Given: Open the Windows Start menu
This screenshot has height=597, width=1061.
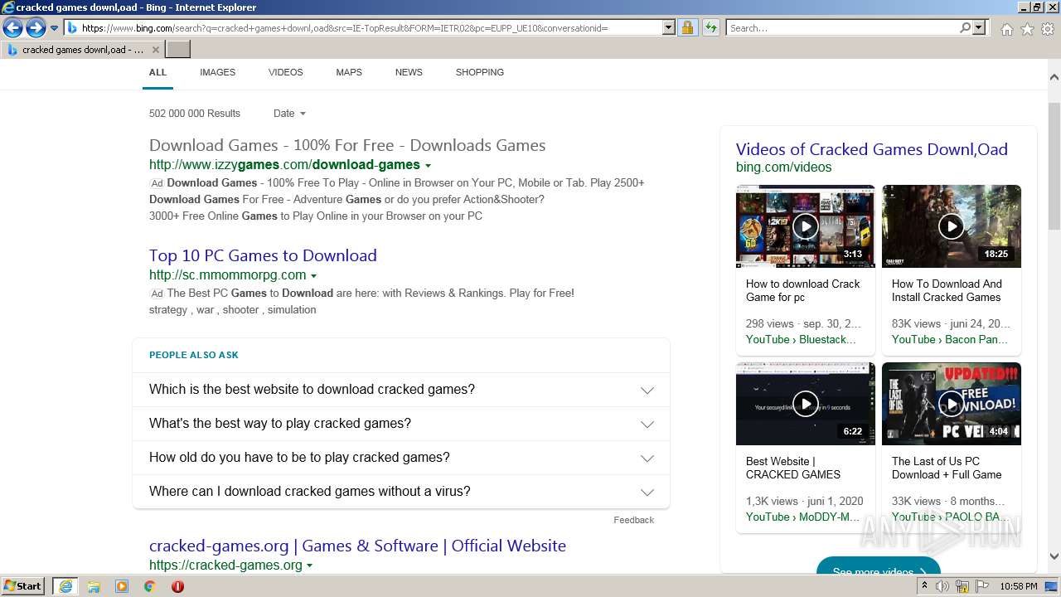Looking at the screenshot, I should click(x=23, y=586).
